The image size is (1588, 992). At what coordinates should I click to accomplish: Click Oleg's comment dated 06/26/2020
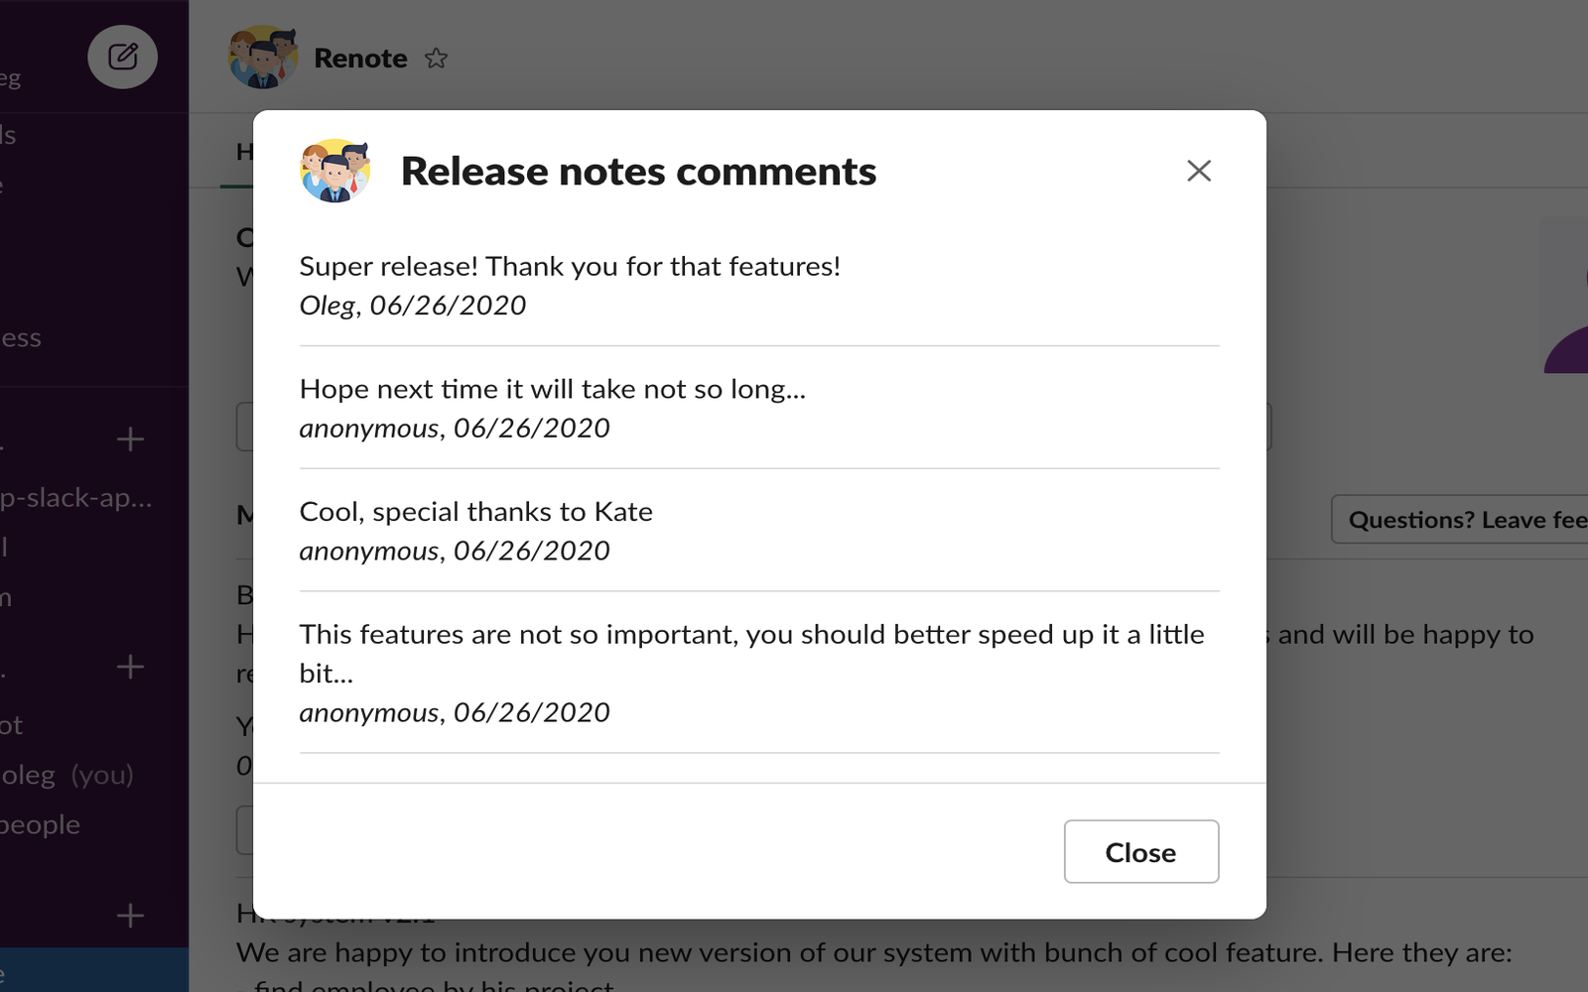570,285
